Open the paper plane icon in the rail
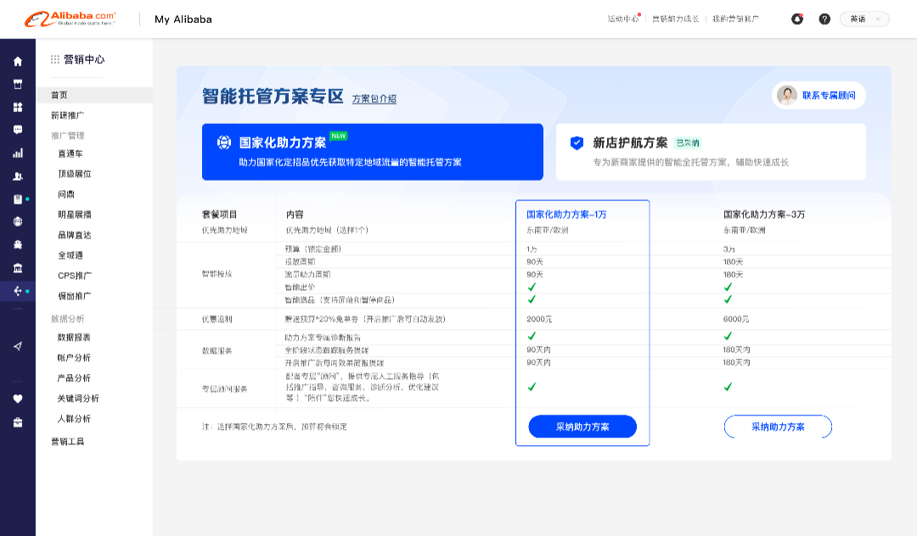The height and width of the screenshot is (536, 917). pyautogui.click(x=18, y=346)
